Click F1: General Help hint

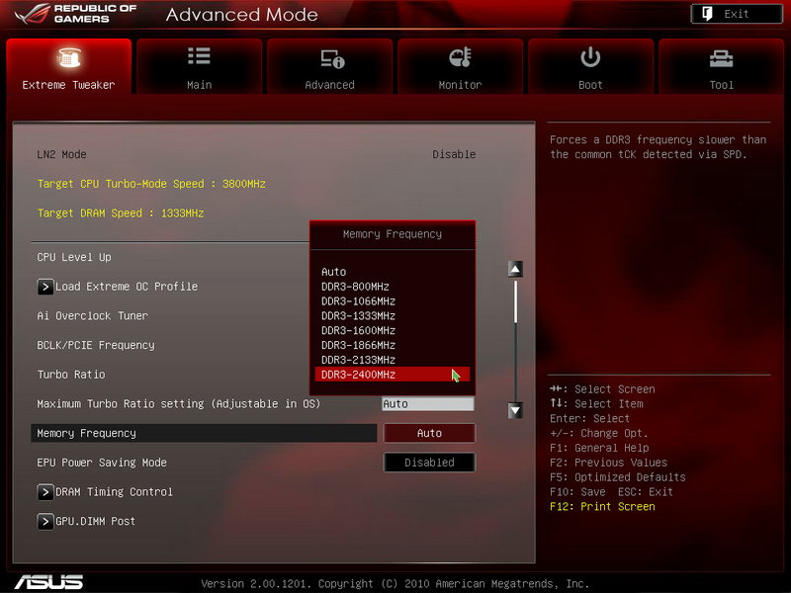[599, 448]
